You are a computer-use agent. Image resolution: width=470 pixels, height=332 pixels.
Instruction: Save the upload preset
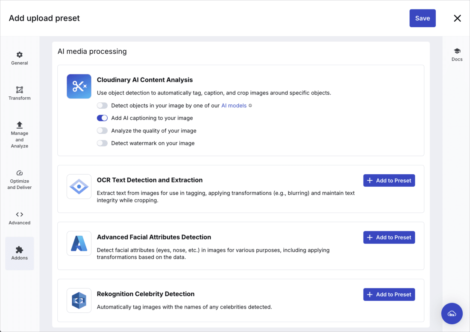(423, 18)
